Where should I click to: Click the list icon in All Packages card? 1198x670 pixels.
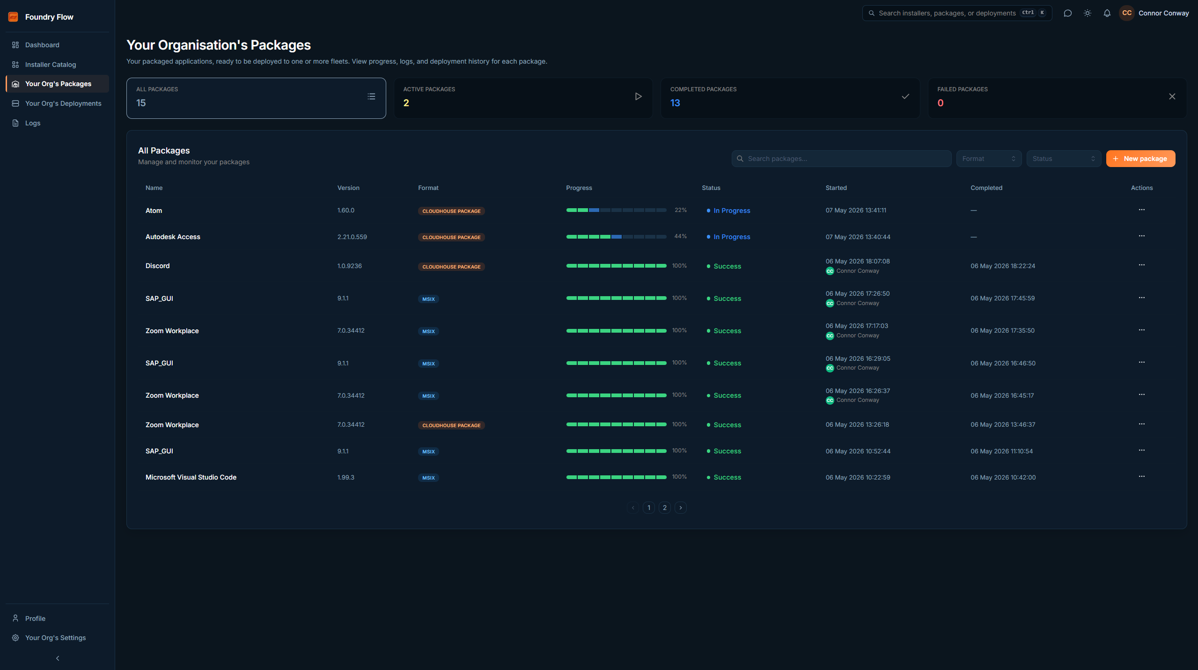pyautogui.click(x=371, y=96)
